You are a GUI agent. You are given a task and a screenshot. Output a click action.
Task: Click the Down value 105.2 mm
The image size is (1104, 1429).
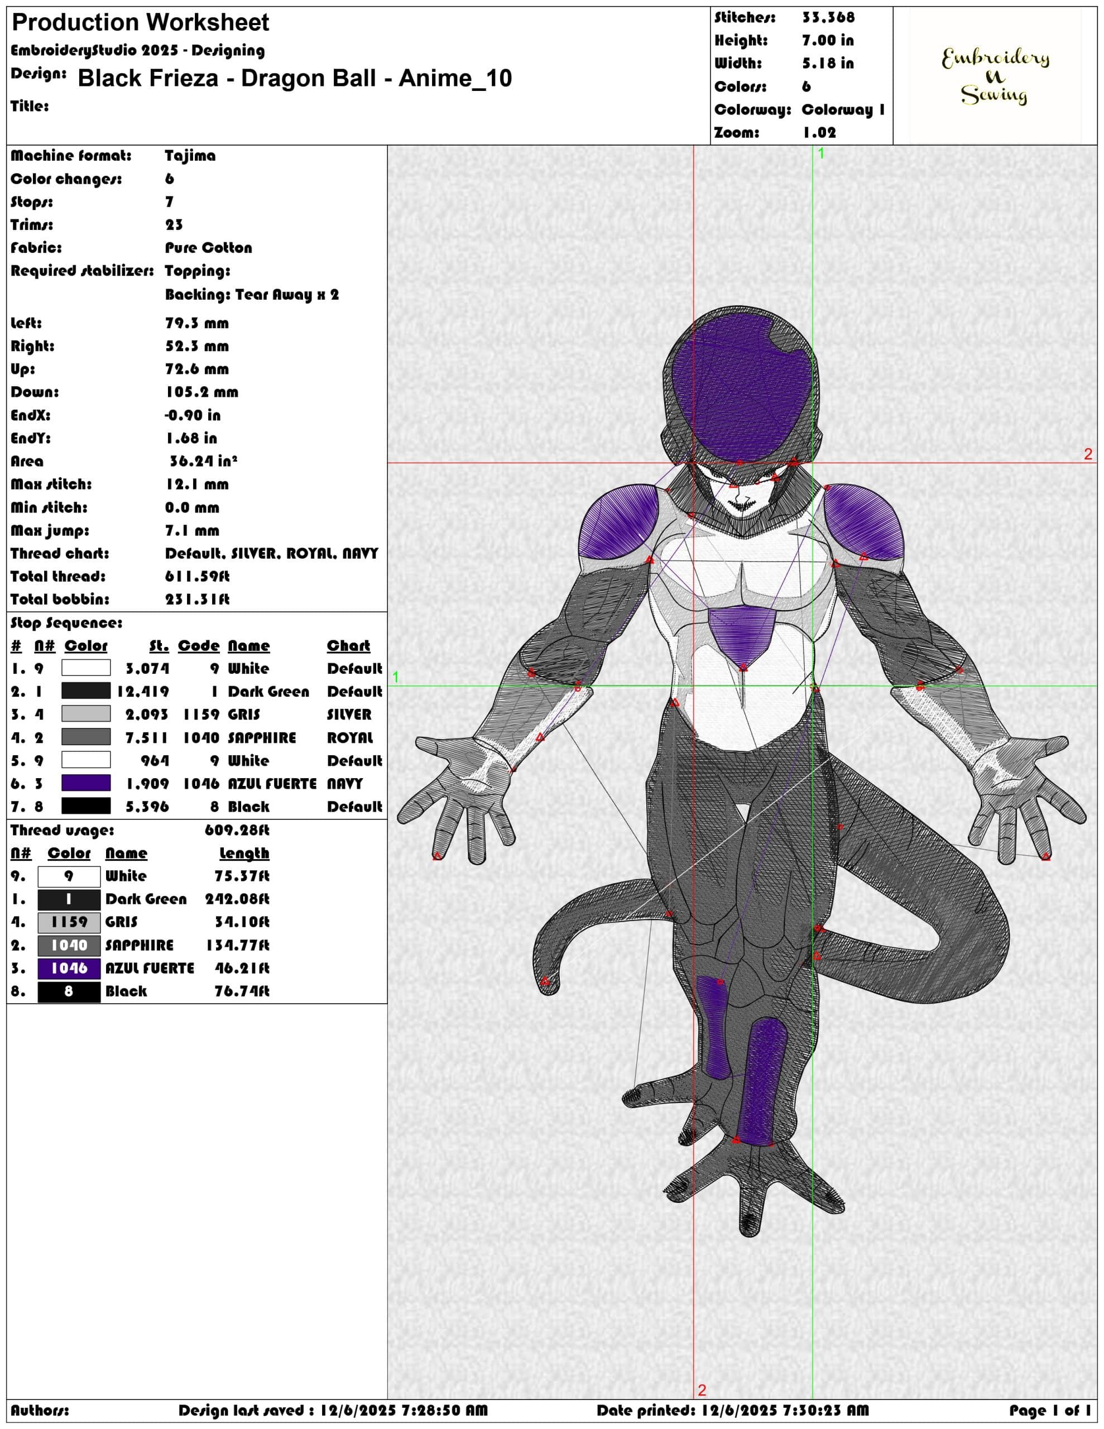point(201,392)
